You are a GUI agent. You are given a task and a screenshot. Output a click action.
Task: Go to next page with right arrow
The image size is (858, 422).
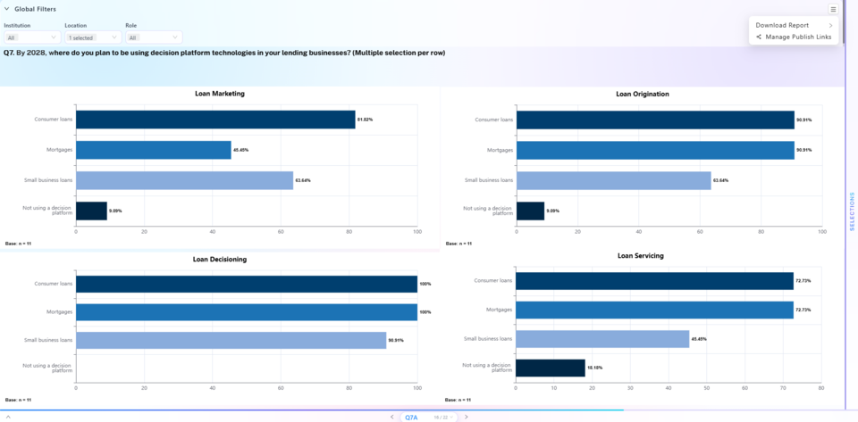pyautogui.click(x=467, y=417)
